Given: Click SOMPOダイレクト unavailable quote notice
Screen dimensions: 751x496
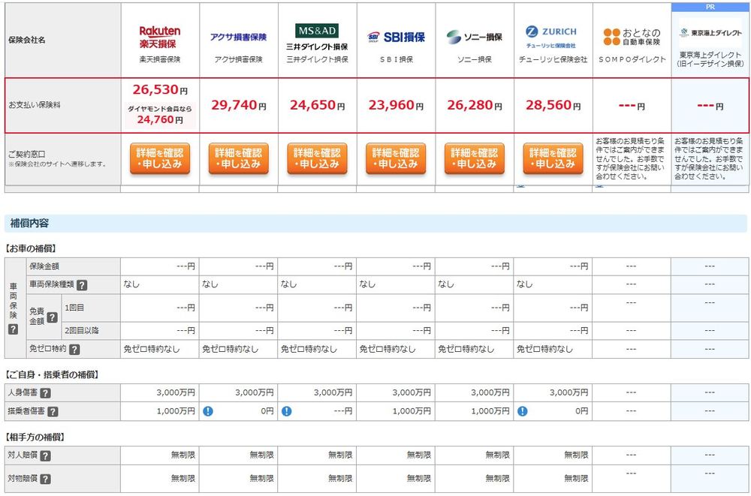Looking at the screenshot, I should click(x=632, y=159).
